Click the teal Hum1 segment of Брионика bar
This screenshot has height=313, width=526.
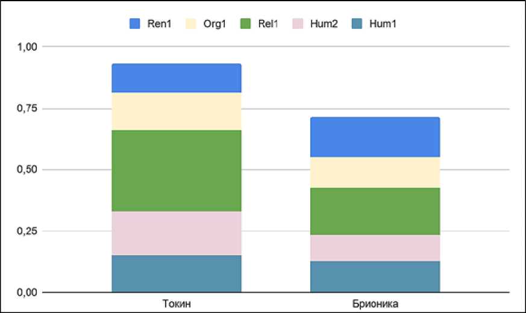375,277
